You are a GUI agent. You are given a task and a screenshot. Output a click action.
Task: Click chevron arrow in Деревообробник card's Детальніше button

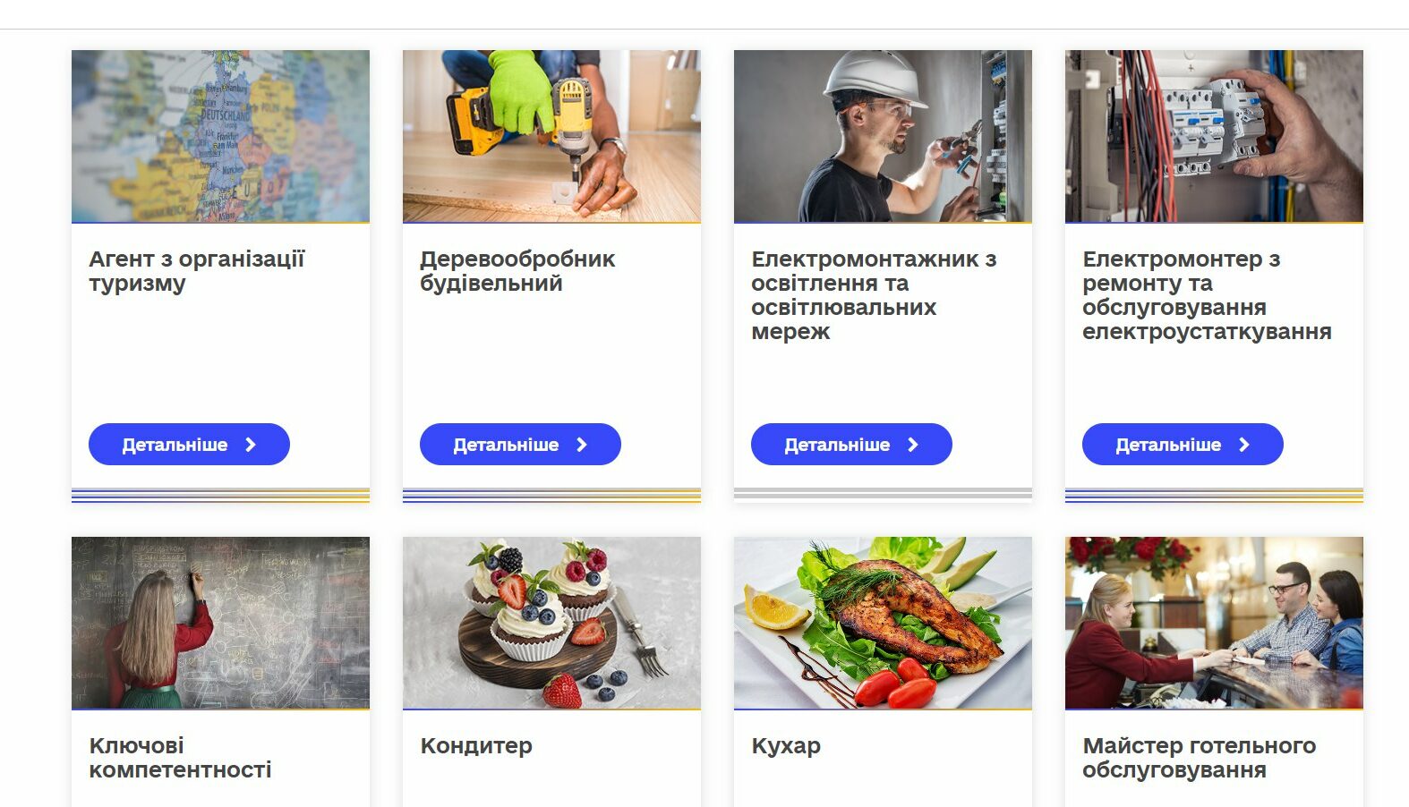click(582, 445)
